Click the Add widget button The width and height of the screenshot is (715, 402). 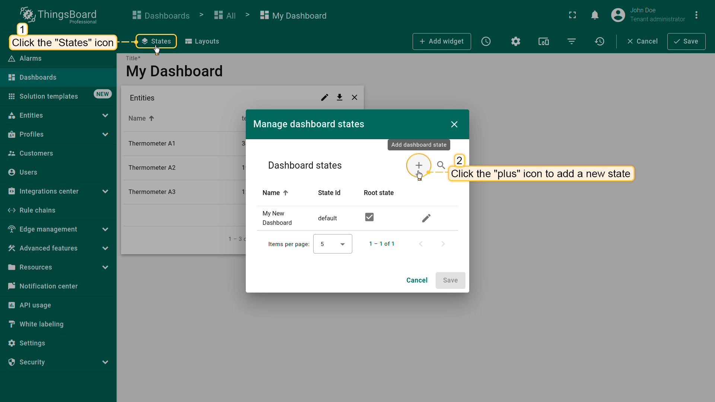[442, 41]
